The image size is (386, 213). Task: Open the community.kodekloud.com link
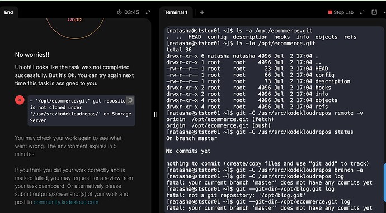tap(66, 202)
